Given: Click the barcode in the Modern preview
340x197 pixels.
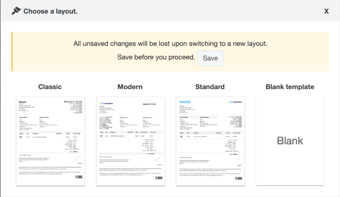Looking at the screenshot, I should click(x=159, y=178).
